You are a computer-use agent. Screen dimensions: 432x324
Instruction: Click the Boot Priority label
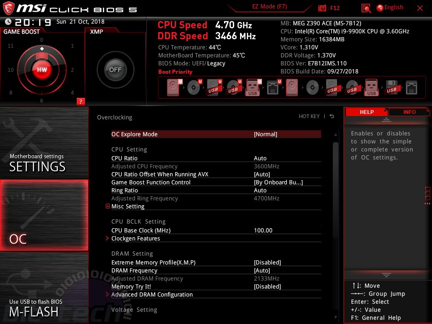point(175,72)
